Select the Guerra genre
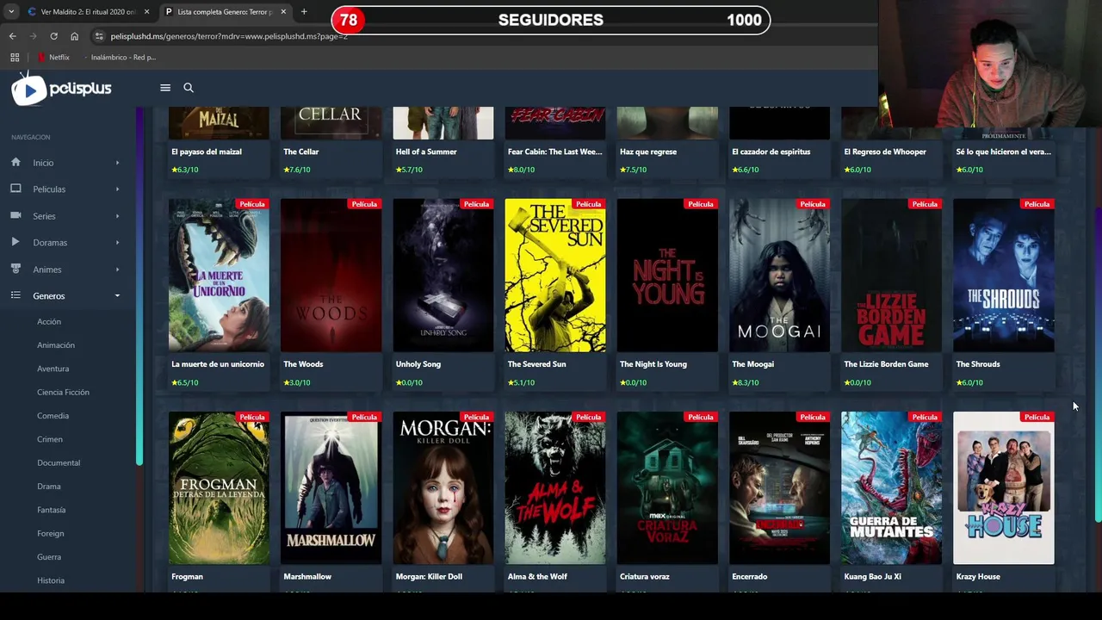The image size is (1102, 620). click(x=49, y=557)
